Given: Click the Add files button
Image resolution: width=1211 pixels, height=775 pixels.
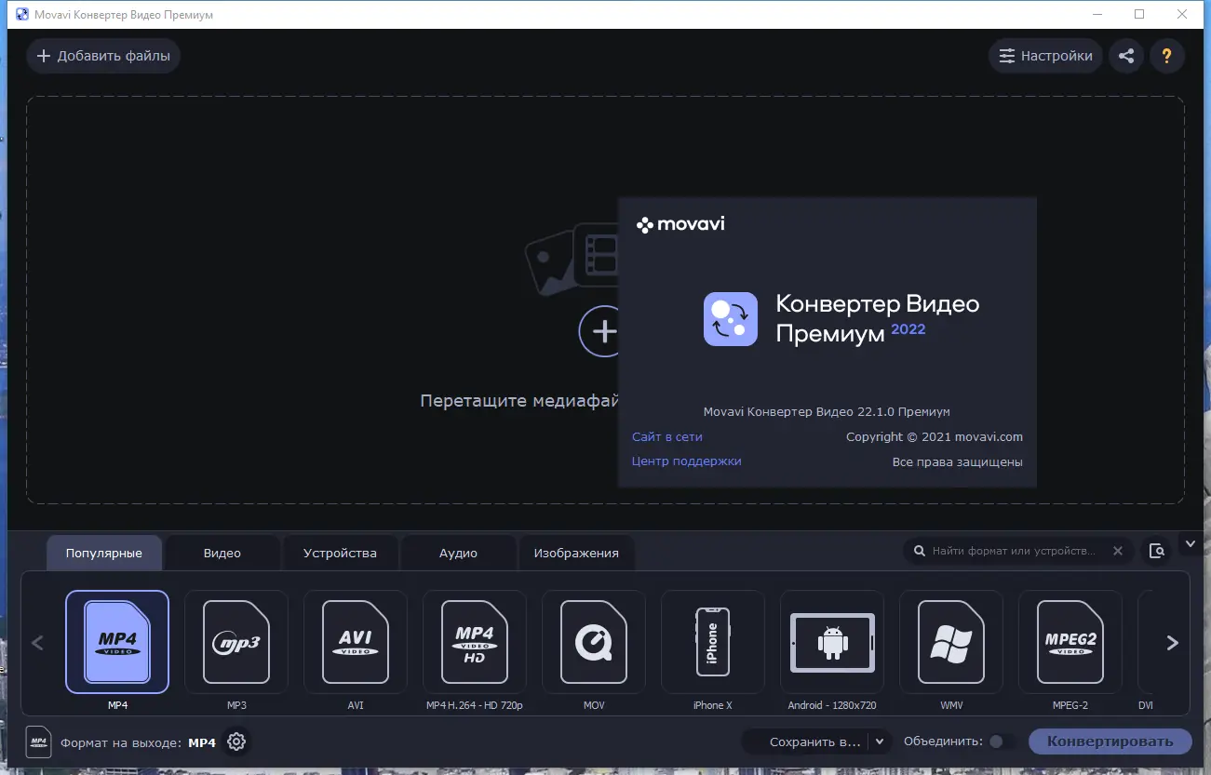Looking at the screenshot, I should tap(103, 56).
